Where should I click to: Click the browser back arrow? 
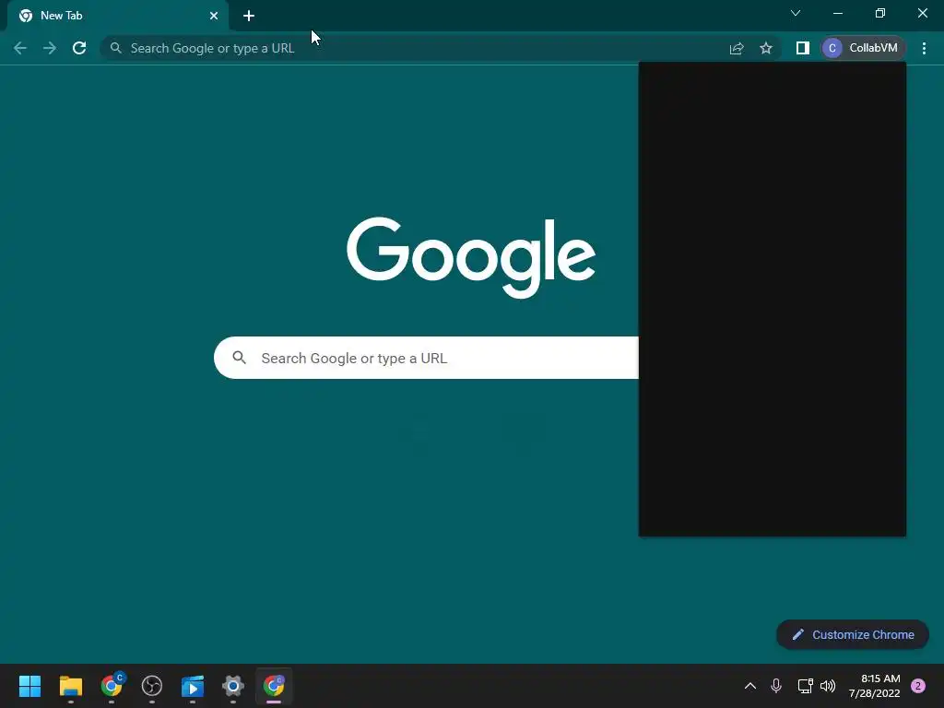click(20, 48)
